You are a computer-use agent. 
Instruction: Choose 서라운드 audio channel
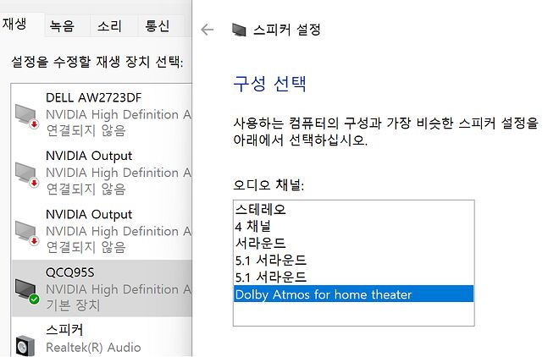point(353,243)
